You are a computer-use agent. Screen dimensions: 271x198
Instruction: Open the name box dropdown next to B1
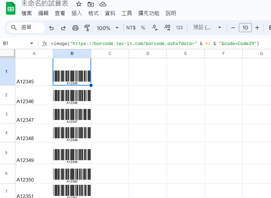pyautogui.click(x=31, y=43)
